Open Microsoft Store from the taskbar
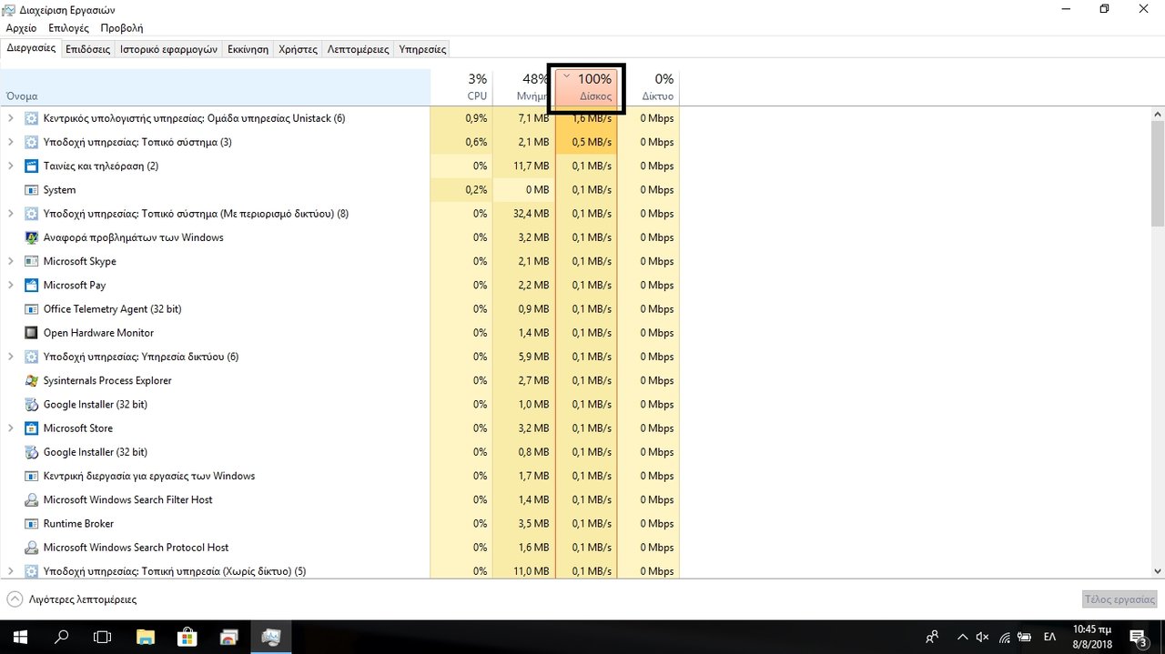The image size is (1165, 654). 187,637
